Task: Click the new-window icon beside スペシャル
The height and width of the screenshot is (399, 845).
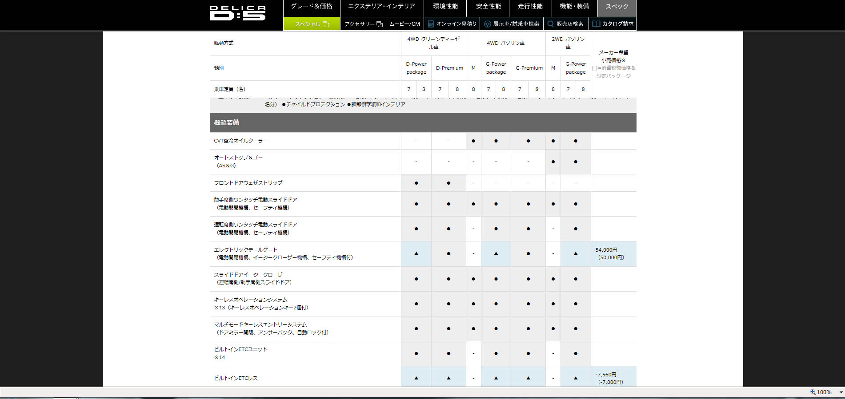Action: tap(326, 24)
